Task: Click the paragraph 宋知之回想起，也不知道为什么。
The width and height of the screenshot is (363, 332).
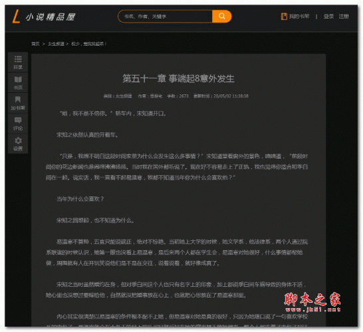Action: coord(95,220)
